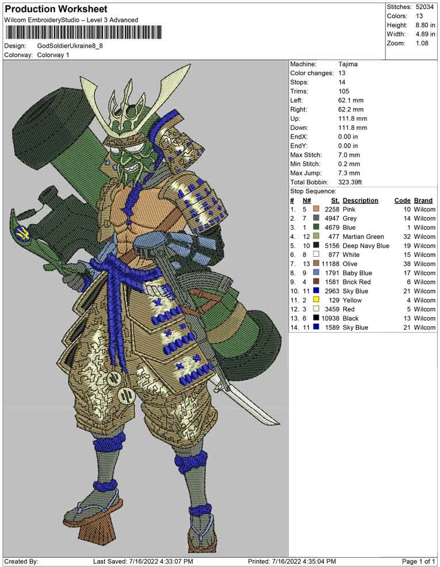Click the Pink color swatch in row 1
This screenshot has width=440, height=567.
pos(316,209)
